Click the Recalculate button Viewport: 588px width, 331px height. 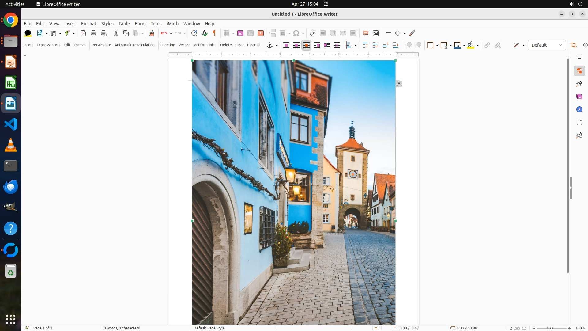click(101, 45)
